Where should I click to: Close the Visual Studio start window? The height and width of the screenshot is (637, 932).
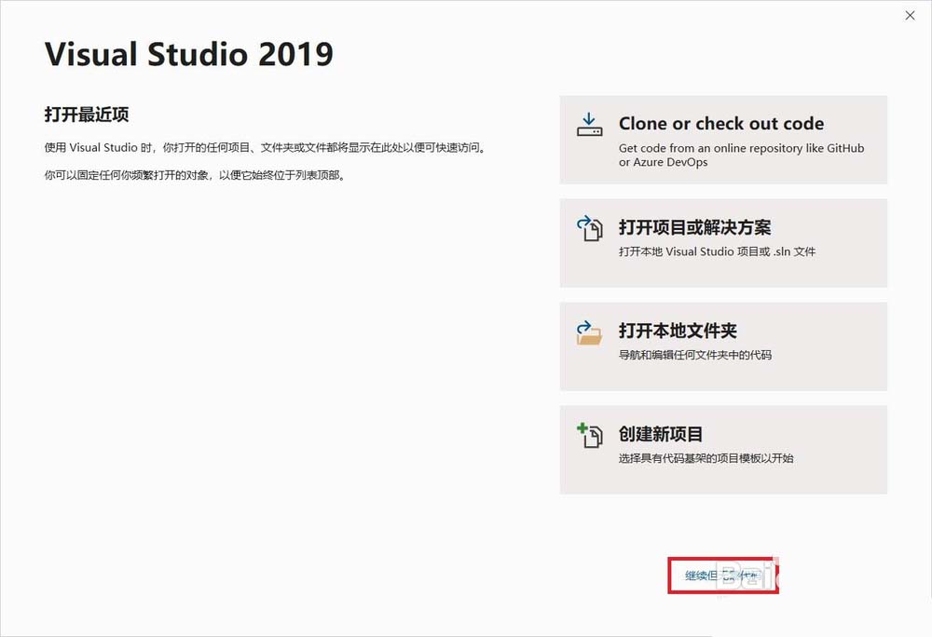[x=909, y=16]
